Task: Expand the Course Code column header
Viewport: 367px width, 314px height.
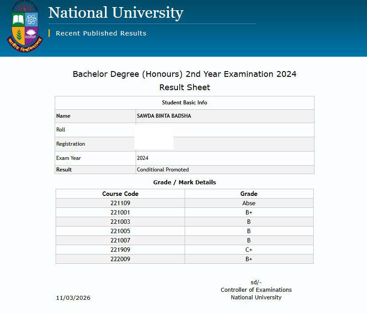Action: [120, 194]
